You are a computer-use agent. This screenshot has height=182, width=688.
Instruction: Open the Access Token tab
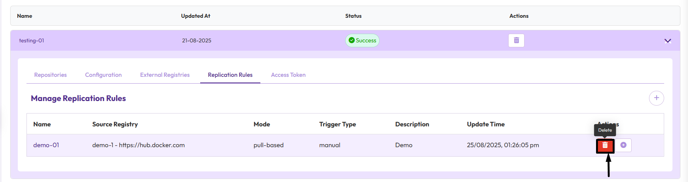click(x=288, y=75)
